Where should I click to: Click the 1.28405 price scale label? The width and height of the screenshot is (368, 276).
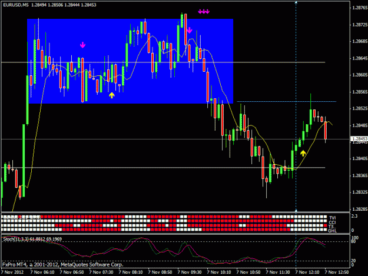(x=359, y=158)
